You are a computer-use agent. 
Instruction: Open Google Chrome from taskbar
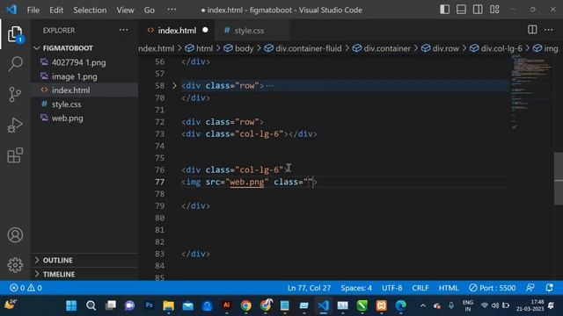click(246, 305)
